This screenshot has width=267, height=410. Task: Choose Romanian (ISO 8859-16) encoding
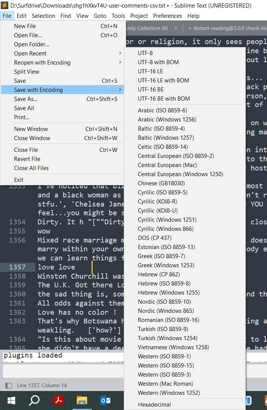click(185, 320)
